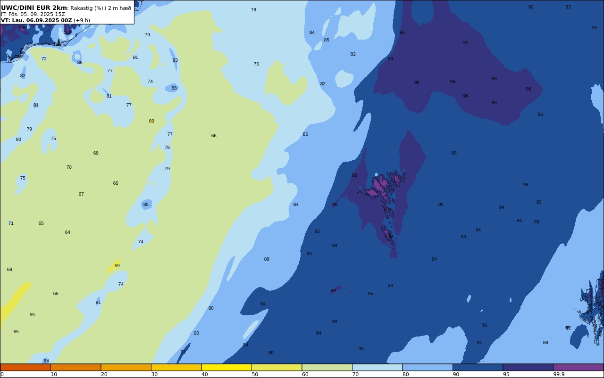Click the 70–80 pale blue legend swatch
604x378 pixels.
(x=377, y=367)
